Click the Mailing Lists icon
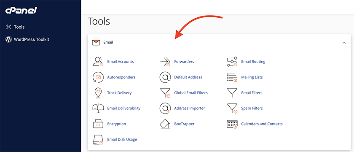The image size is (354, 152). (x=232, y=77)
